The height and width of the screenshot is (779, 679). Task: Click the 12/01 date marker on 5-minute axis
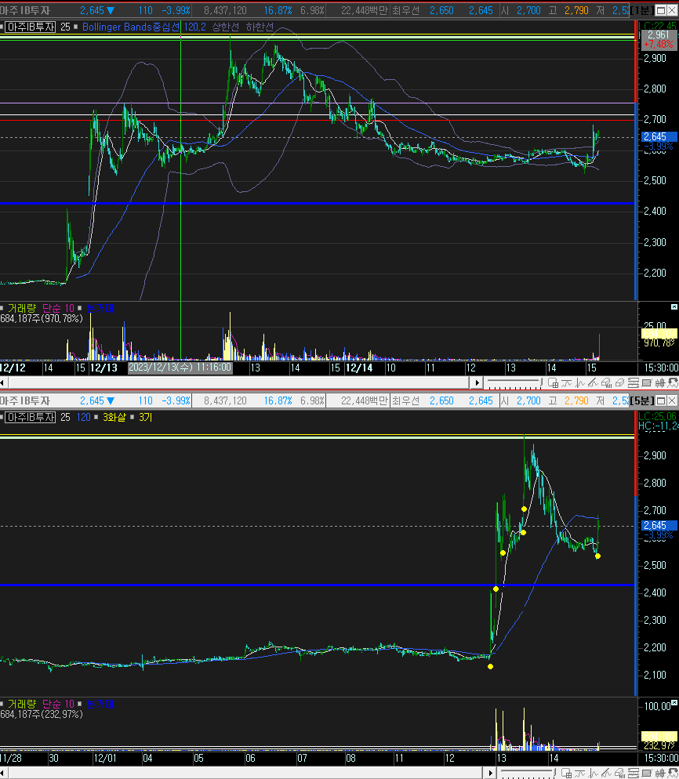coord(104,758)
